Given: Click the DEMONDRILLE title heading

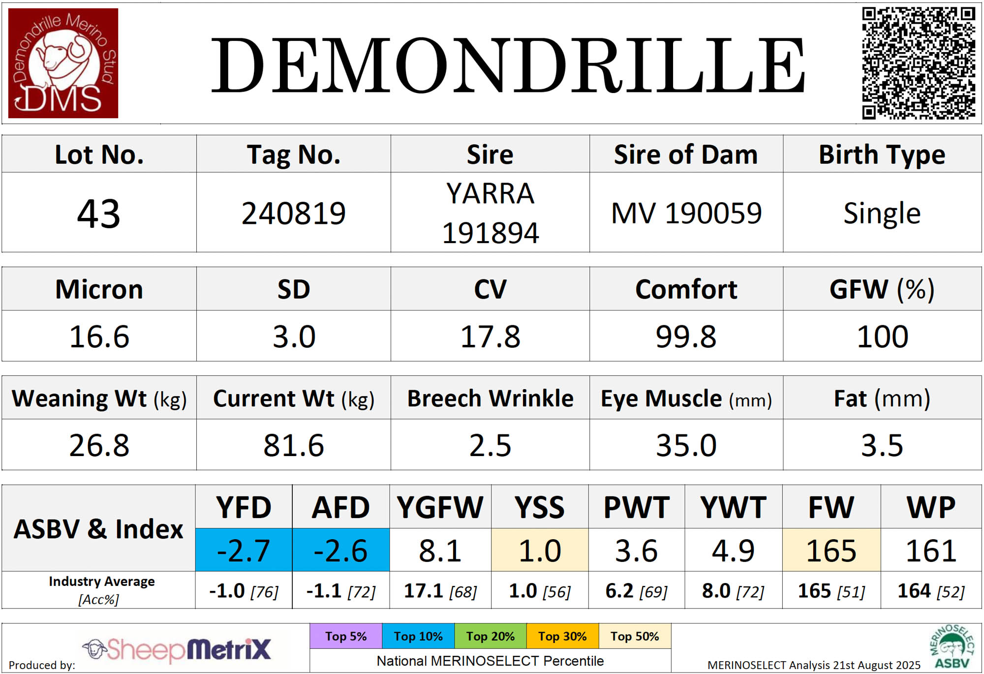Looking at the screenshot, I should [x=508, y=65].
